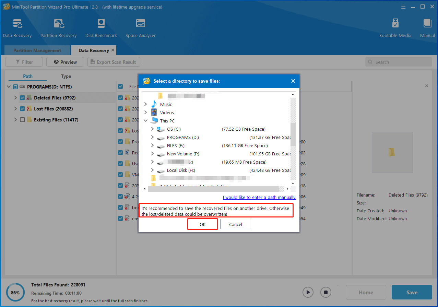Image resolution: width=438 pixels, height=307 pixels.
Task: Uncheck the Deleted Files (9792) checkbox
Action: click(22, 98)
